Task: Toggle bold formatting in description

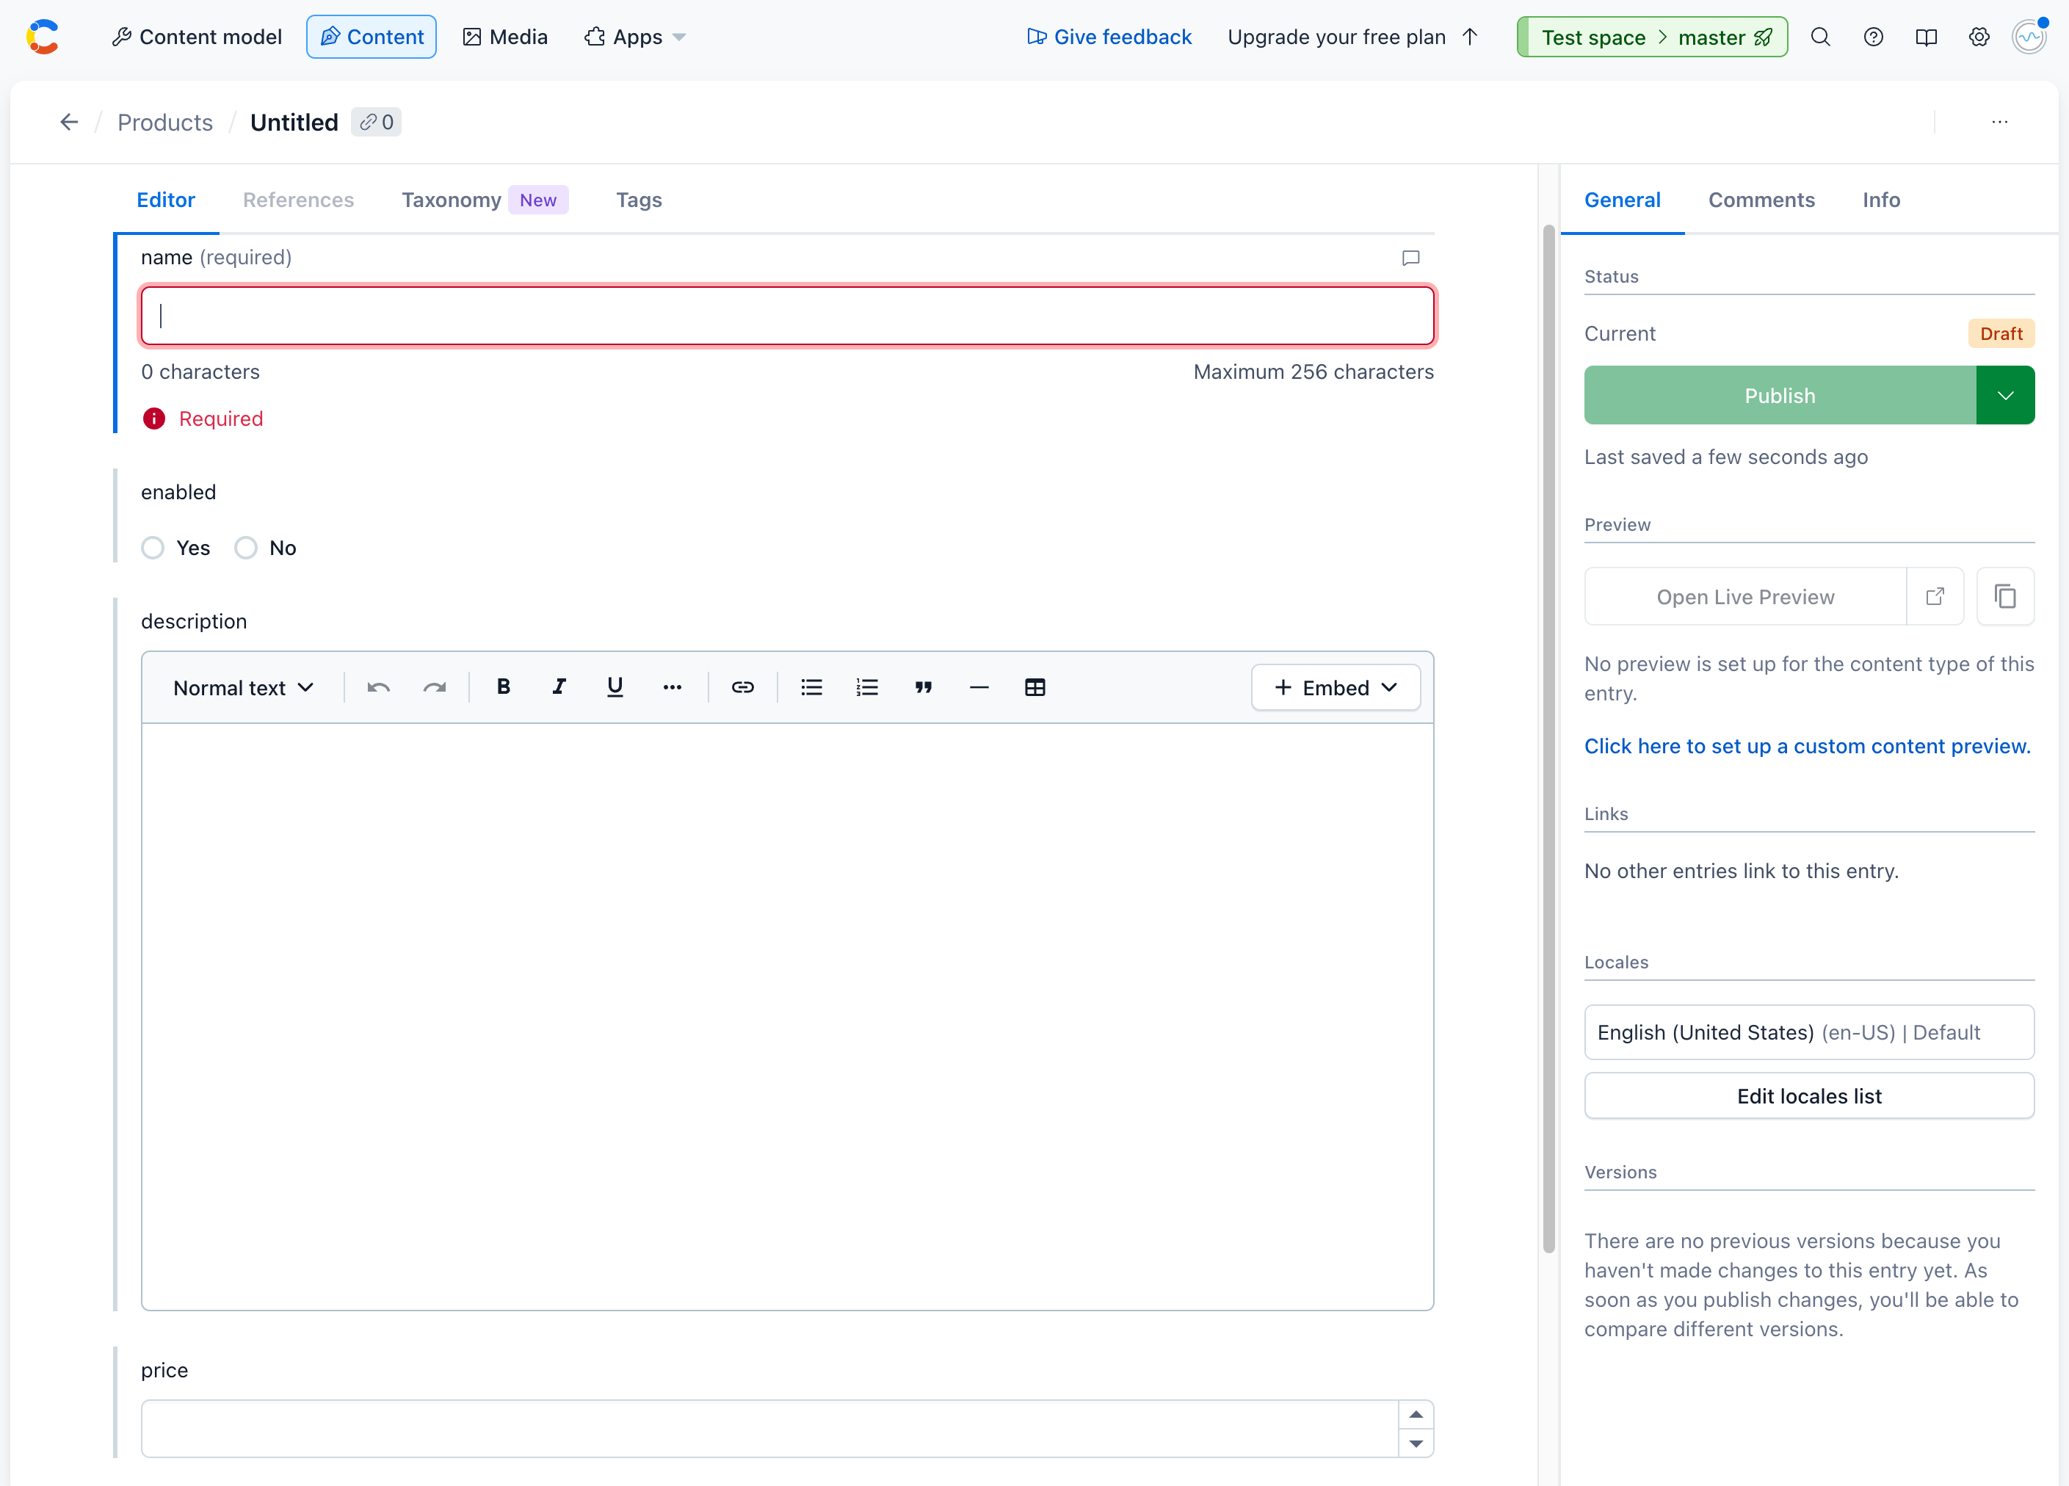Action: tap(504, 687)
